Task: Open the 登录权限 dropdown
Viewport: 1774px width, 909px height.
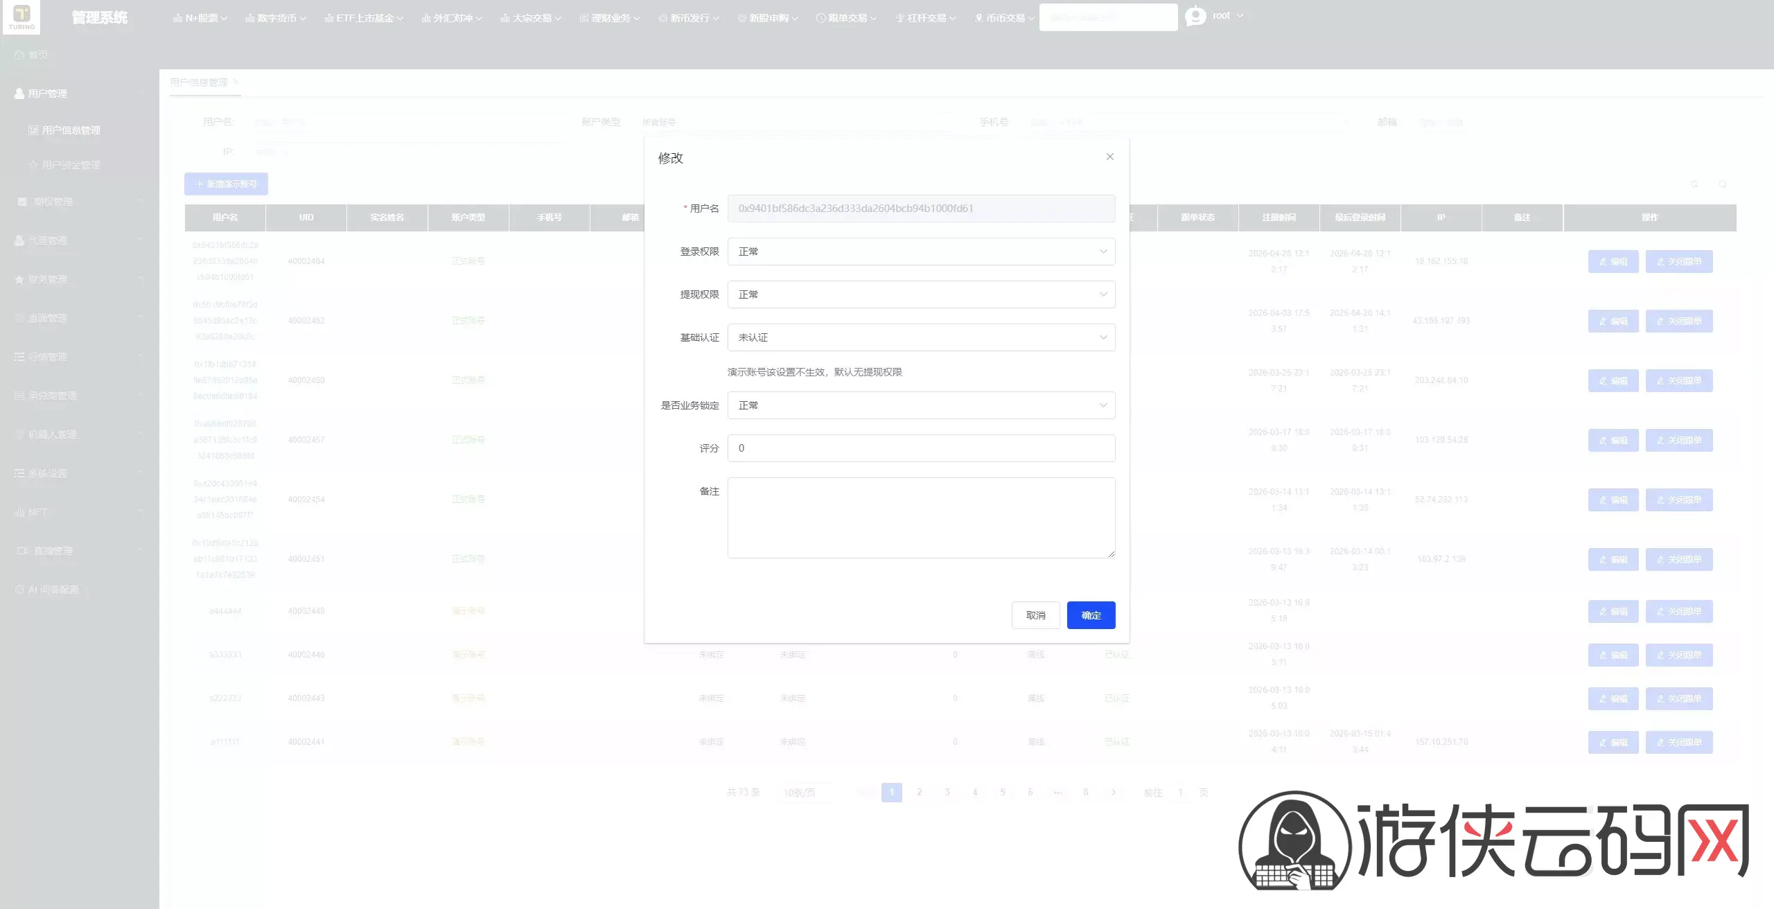Action: point(921,251)
